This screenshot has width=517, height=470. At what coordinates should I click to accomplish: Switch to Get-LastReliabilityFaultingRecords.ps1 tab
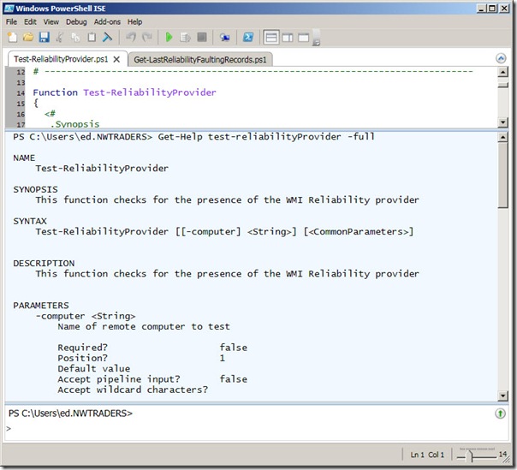199,60
